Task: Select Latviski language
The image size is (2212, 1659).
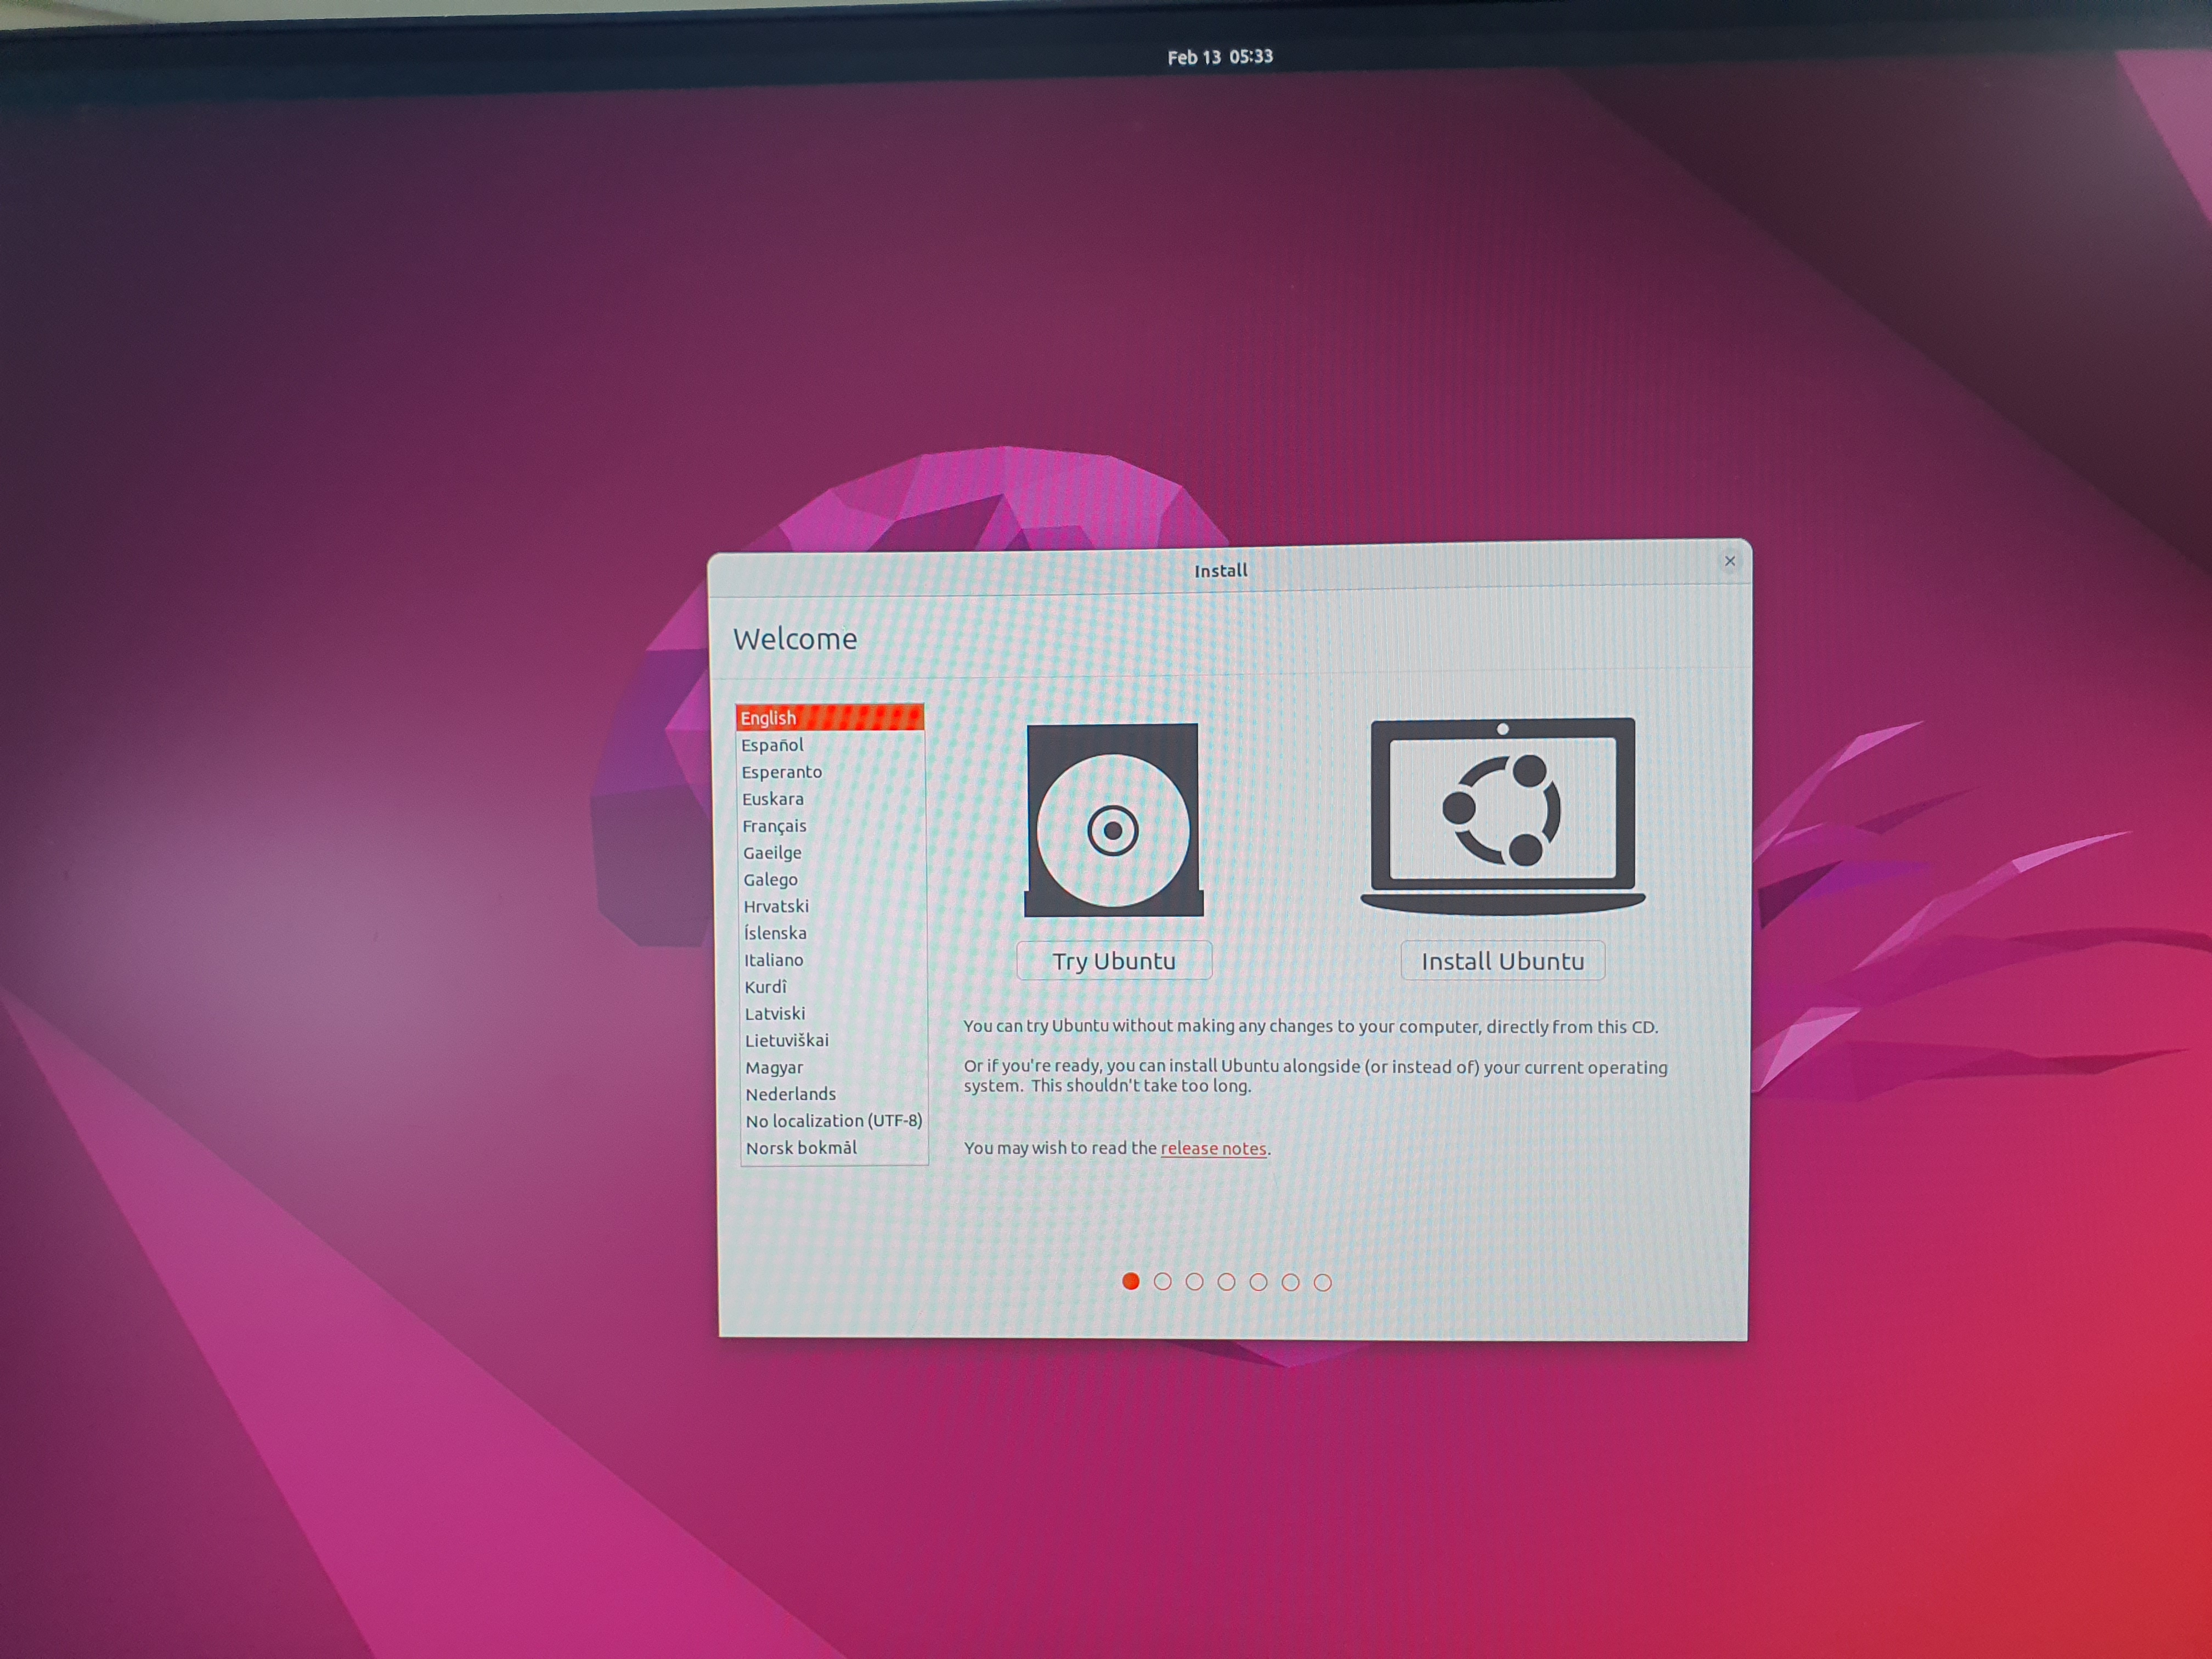Action: tap(834, 1014)
